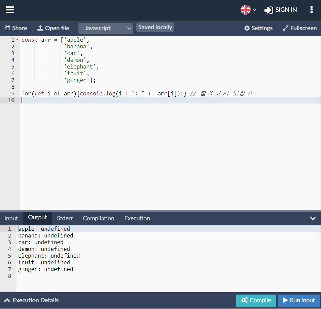Click the 'fruit' string on line 6
Image resolution: width=321 pixels, height=309 pixels.
pyautogui.click(x=75, y=73)
